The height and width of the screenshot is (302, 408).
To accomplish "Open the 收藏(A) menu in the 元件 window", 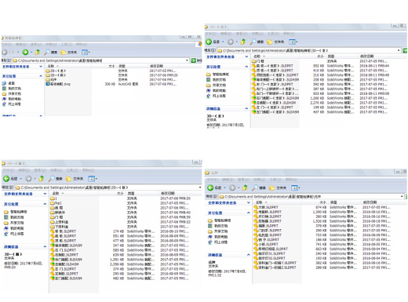I will [259, 180].
